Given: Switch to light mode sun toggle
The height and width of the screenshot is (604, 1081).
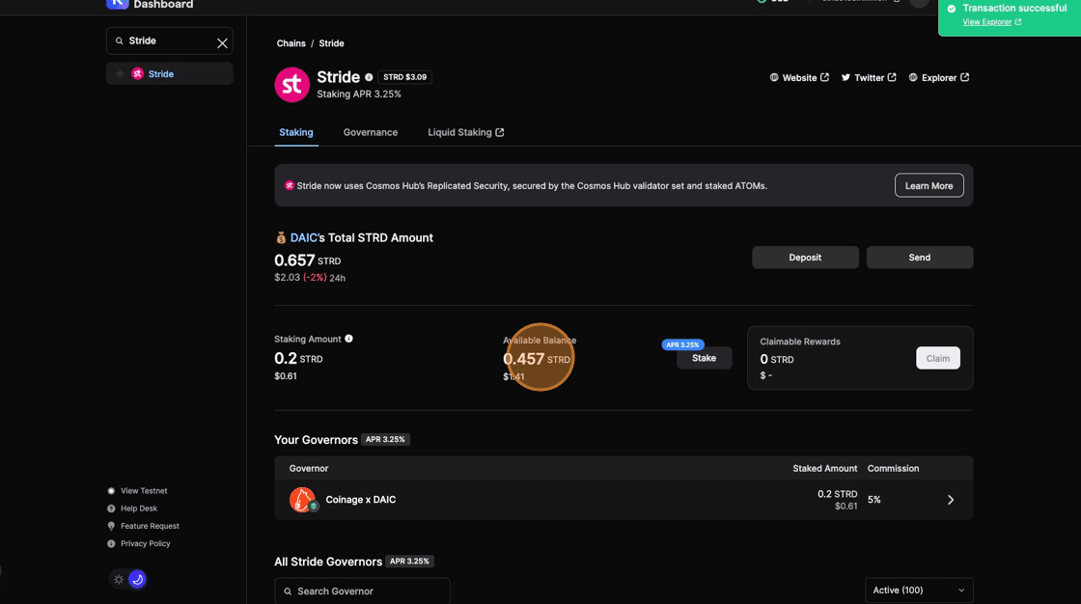Looking at the screenshot, I should point(119,580).
